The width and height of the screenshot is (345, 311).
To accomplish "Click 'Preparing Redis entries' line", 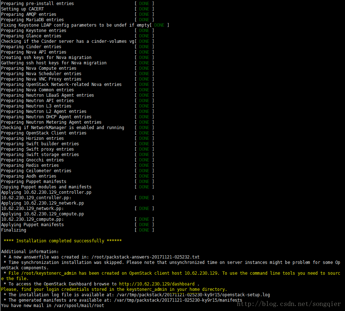I will (30, 165).
